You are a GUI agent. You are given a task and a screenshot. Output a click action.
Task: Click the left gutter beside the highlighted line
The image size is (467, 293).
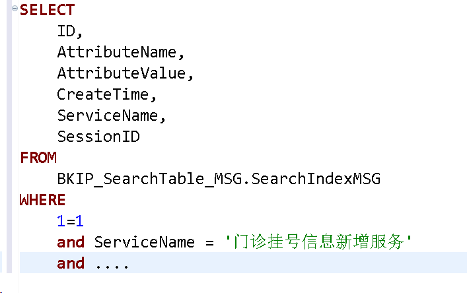(x=5, y=263)
